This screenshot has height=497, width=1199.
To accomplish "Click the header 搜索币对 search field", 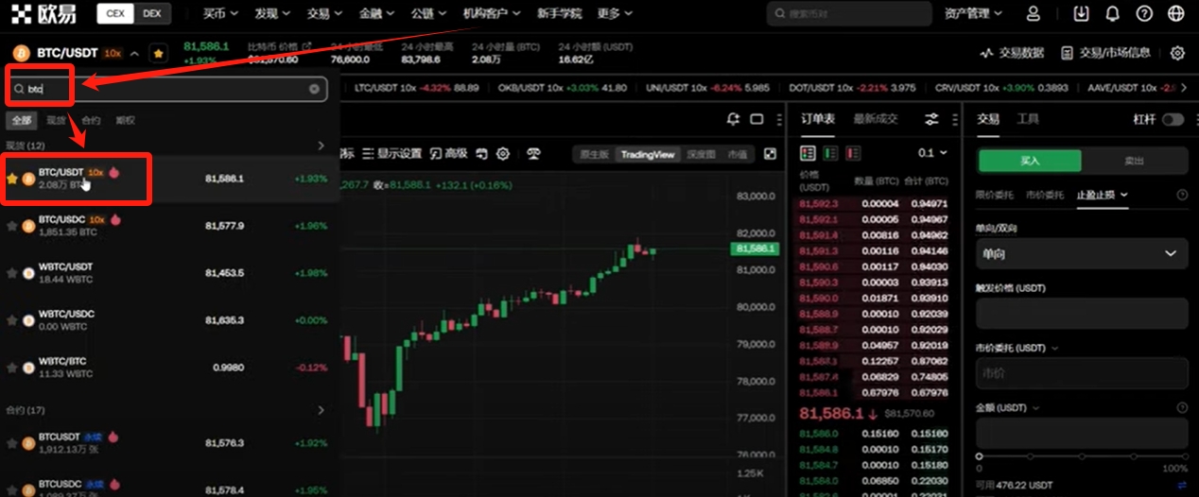I will [x=849, y=14].
